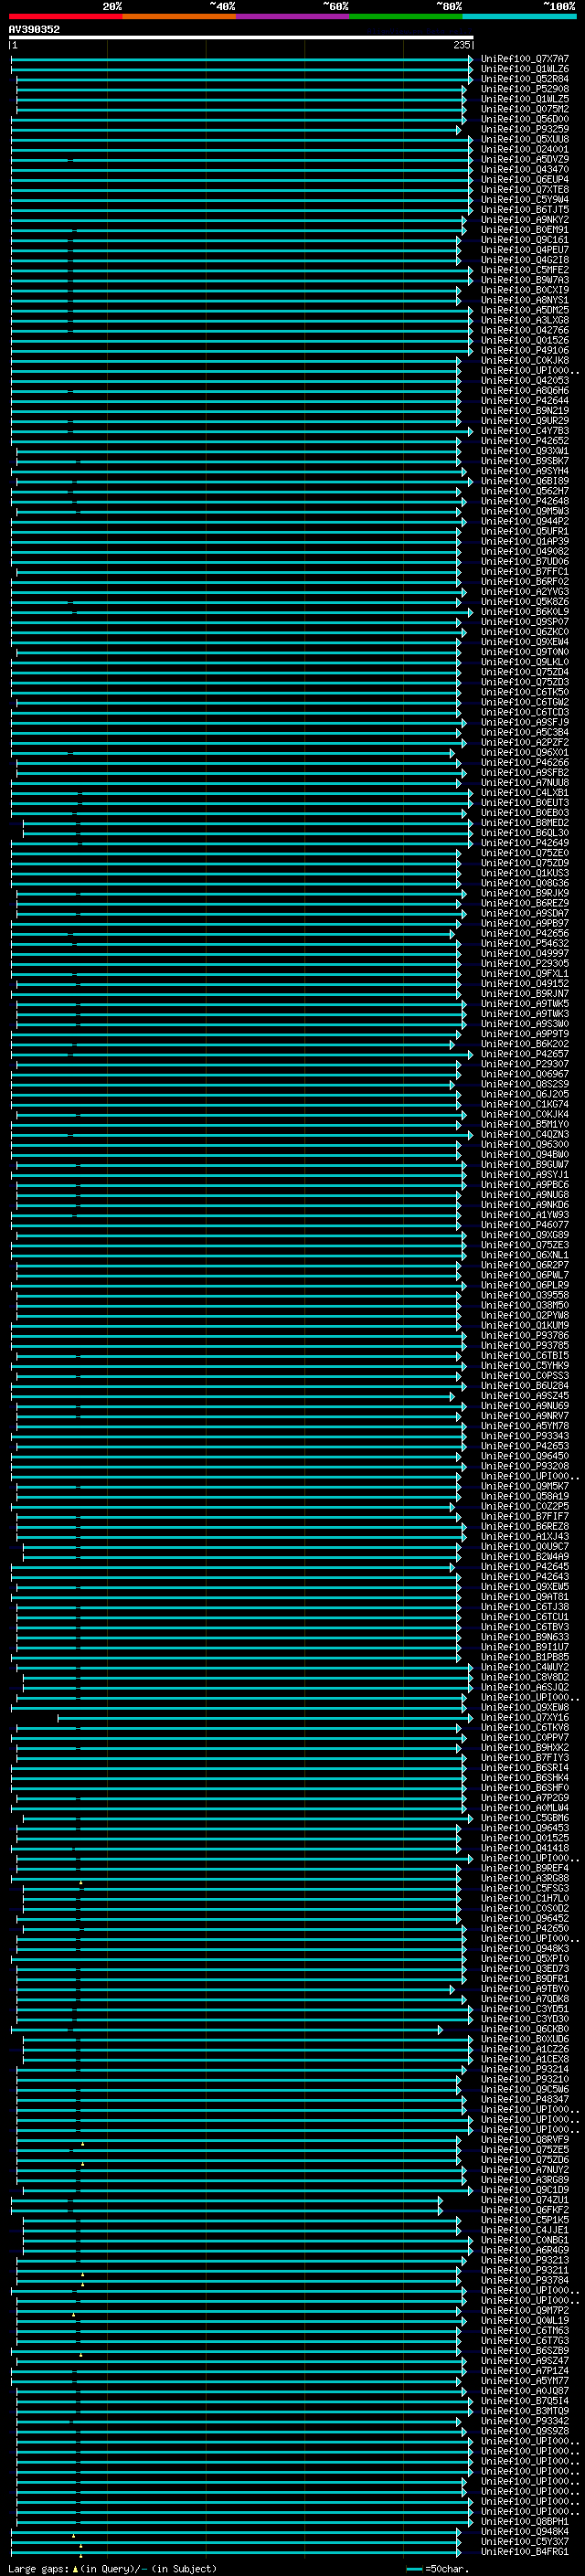Click hit label UniRef100_P49106
Screen dimensions: 585x2576
coord(524,350)
